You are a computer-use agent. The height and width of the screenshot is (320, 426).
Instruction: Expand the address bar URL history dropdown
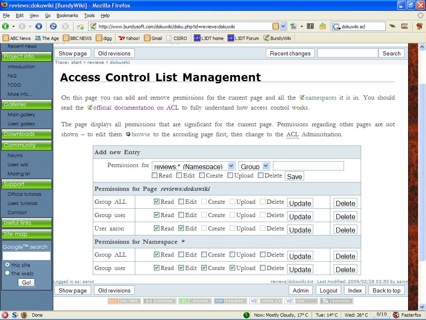pyautogui.click(x=283, y=26)
